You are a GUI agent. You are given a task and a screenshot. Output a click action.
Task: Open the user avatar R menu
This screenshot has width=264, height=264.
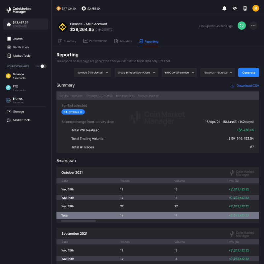tap(255, 8)
